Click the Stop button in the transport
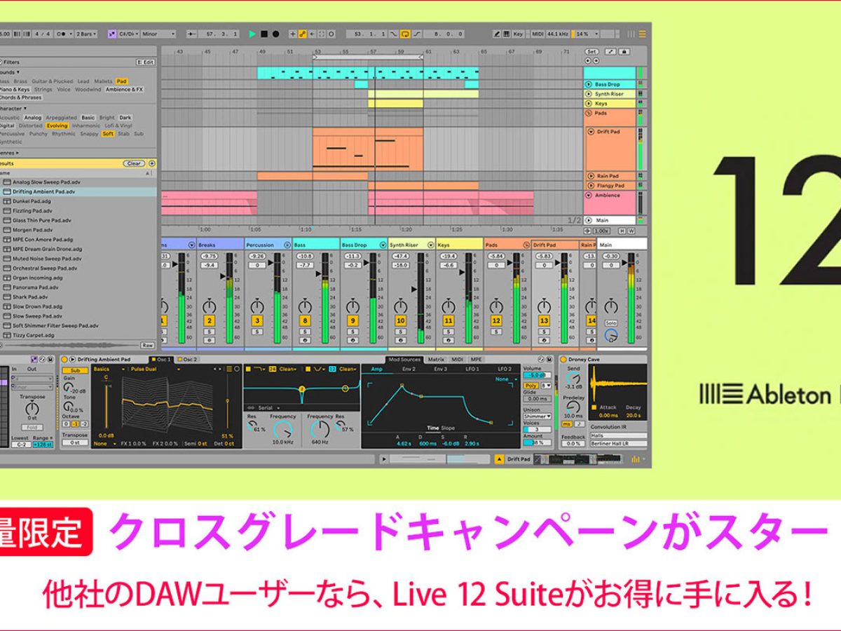Image resolution: width=841 pixels, height=631 pixels. 264,33
